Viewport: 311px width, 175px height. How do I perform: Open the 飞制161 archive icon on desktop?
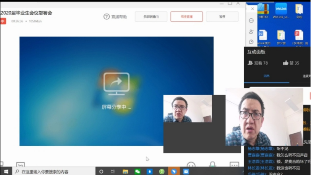(x=263, y=10)
